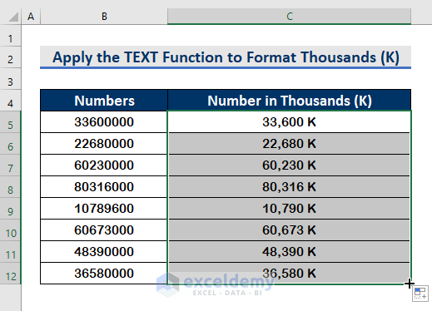Click the 'Numbers' header cell
The height and width of the screenshot is (311, 432).
[104, 101]
